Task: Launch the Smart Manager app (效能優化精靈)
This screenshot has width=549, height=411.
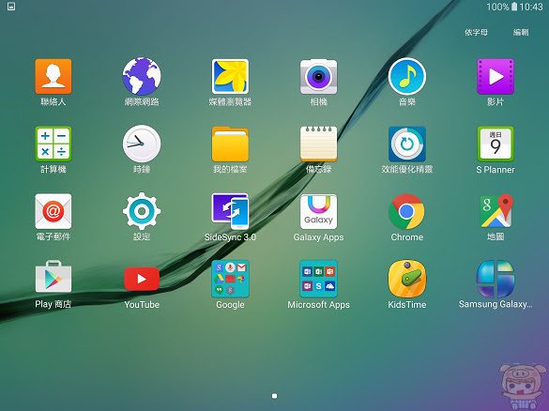Action: pos(407,144)
